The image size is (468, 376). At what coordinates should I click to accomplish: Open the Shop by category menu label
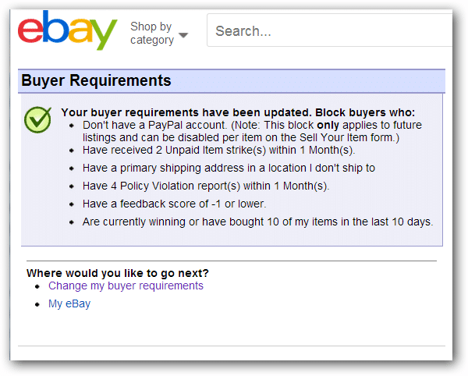tap(151, 33)
